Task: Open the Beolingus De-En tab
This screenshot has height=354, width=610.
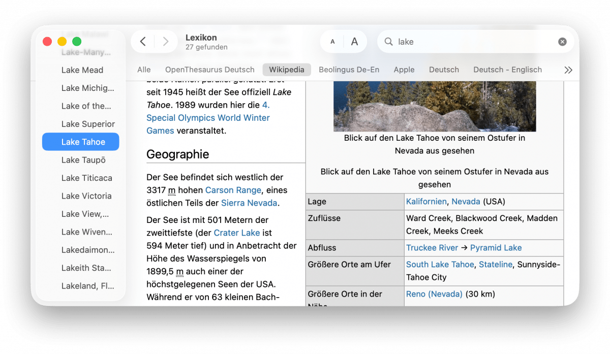Action: [349, 70]
